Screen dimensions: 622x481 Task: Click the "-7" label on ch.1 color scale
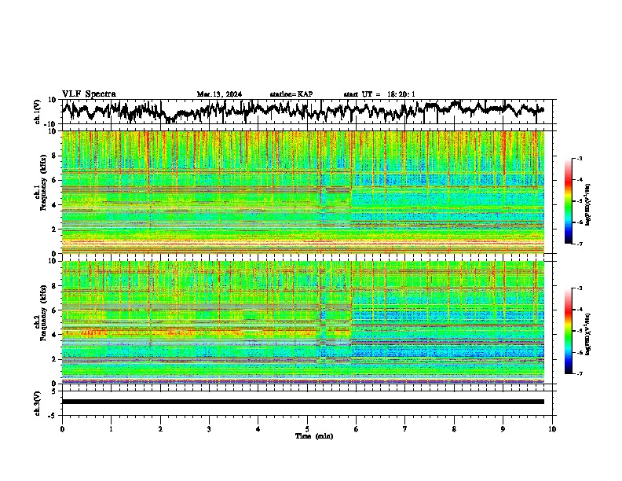tap(580, 244)
